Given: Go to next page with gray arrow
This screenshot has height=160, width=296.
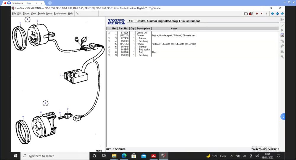Looking at the screenshot, I should click(267, 14).
